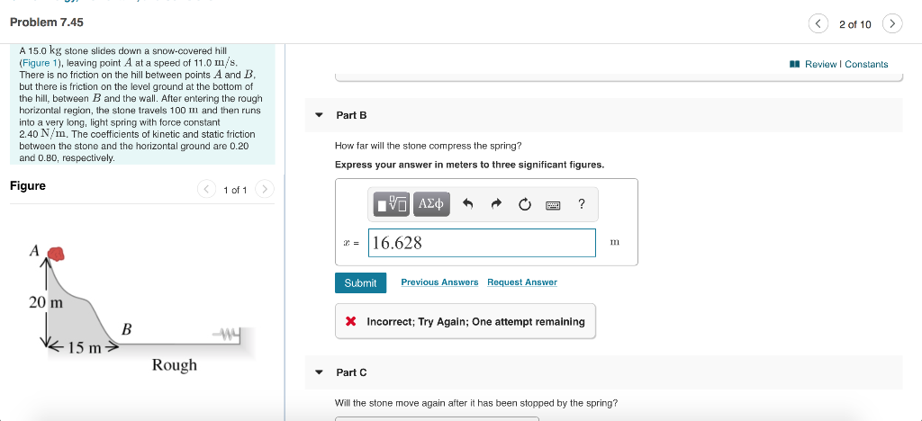Submit the answer for Part B

click(360, 283)
